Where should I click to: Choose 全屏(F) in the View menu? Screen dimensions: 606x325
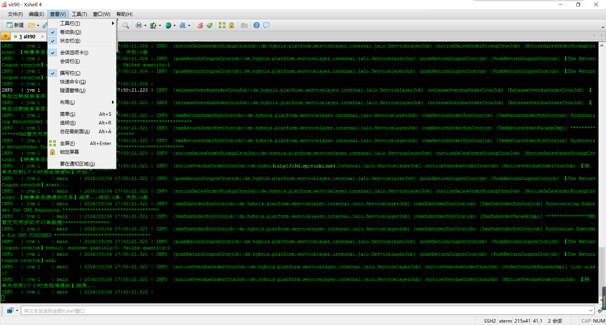tap(82, 143)
